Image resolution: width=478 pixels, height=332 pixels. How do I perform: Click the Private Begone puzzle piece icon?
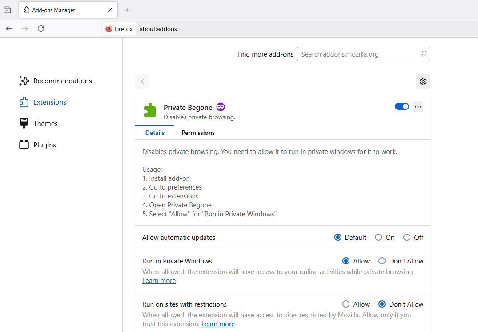pyautogui.click(x=150, y=110)
